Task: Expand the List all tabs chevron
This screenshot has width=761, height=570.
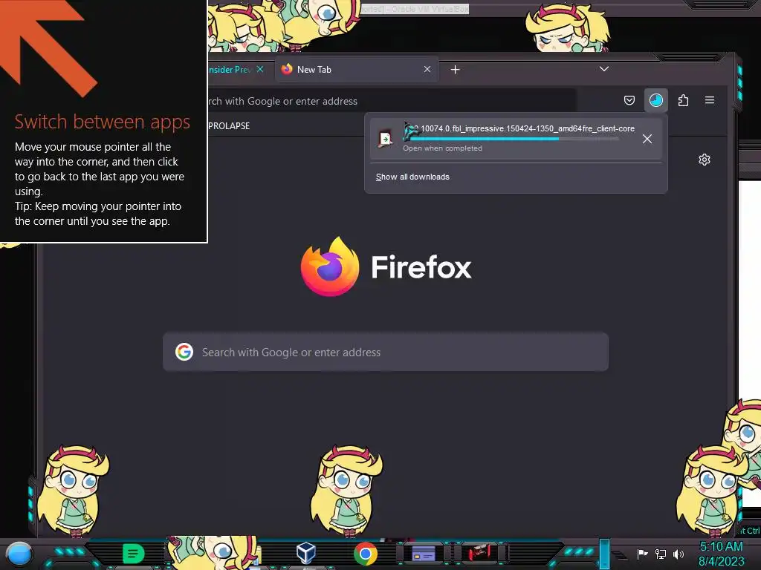Action: coord(603,69)
